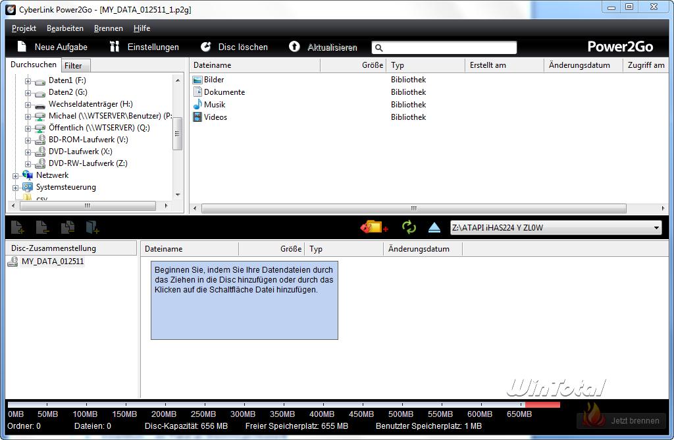Click the Wechseldatenträger drive icon

40,105
